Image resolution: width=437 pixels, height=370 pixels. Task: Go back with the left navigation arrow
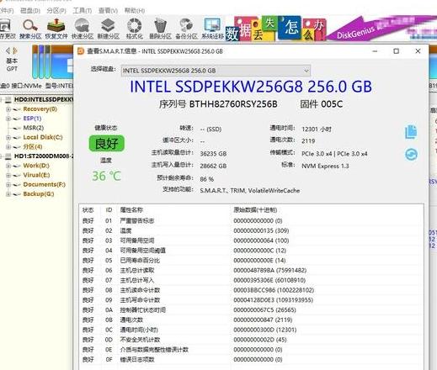click(8, 50)
